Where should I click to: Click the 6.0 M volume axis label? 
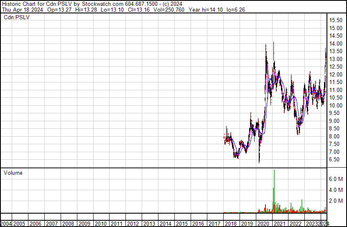point(336,179)
